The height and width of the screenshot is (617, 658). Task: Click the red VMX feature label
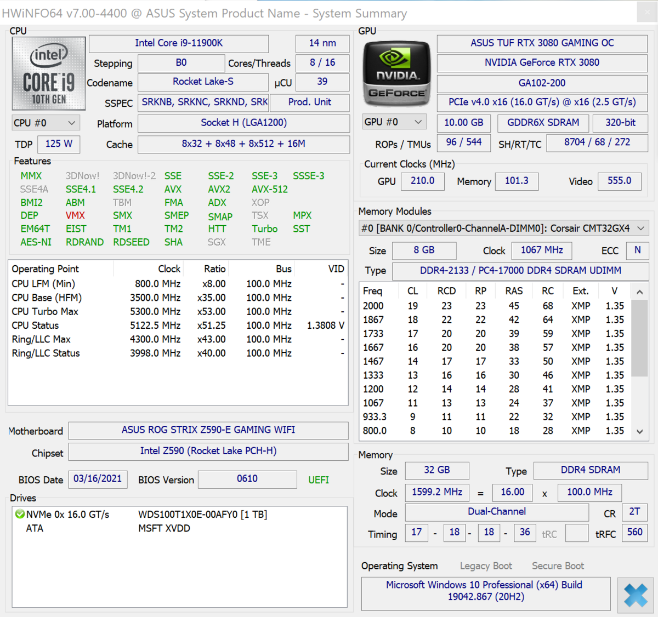point(75,216)
